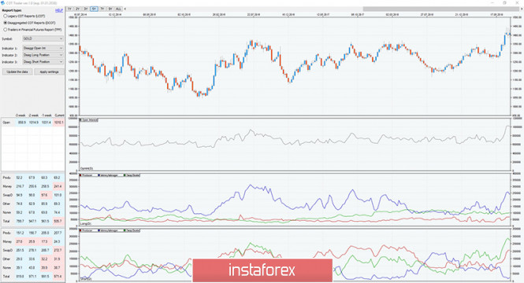Screen dimensions: 524x283
Task: Click the long Total current value 935.7
Action: tap(58, 221)
